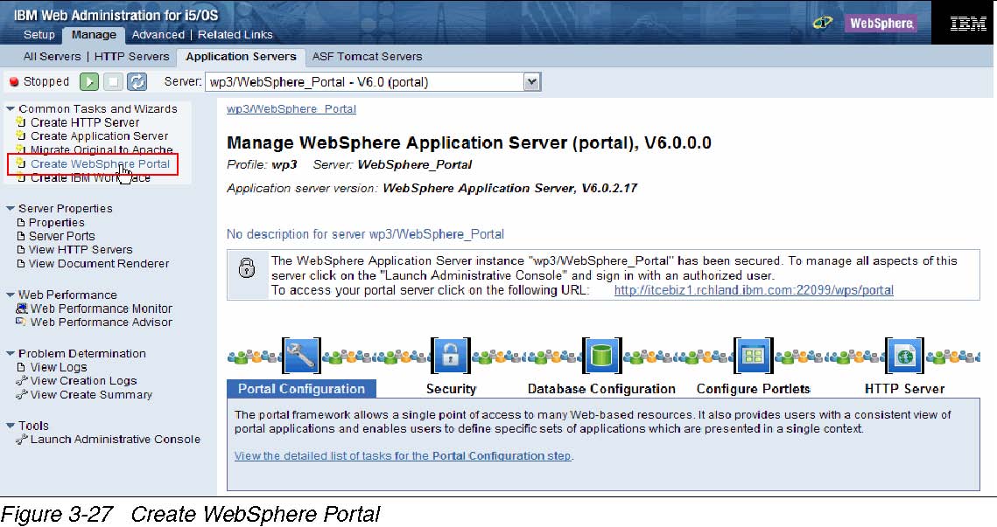Click the secured server lock icon
This screenshot has height=527, width=997.
(x=247, y=267)
